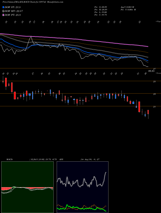
Task: Click the 'Avg V: 0.001 M' volume text
Action: (x=127, y=7)
